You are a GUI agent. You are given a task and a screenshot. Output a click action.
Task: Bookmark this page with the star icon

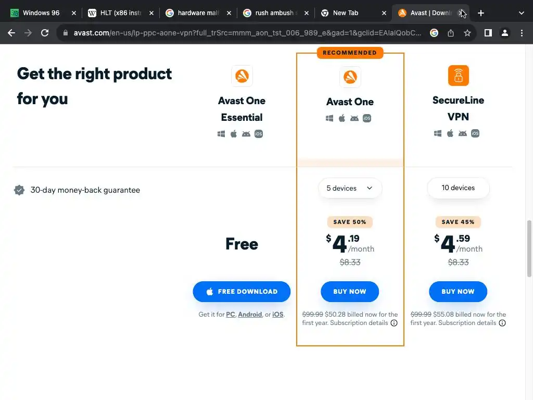point(467,33)
